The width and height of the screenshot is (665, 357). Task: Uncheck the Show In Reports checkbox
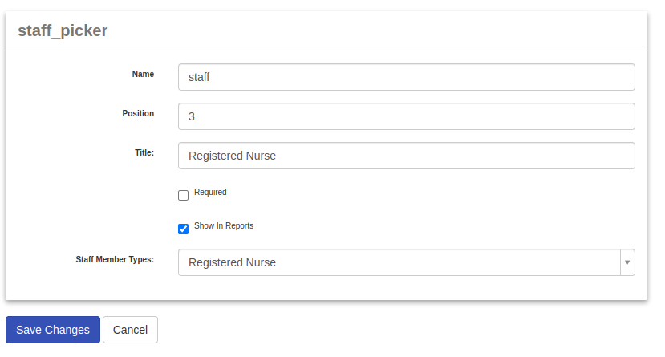click(x=183, y=229)
